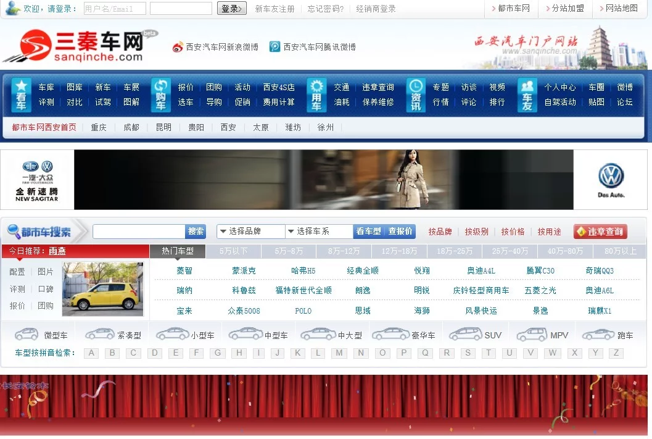Switch to the 8万-12万 price tab

344,251
